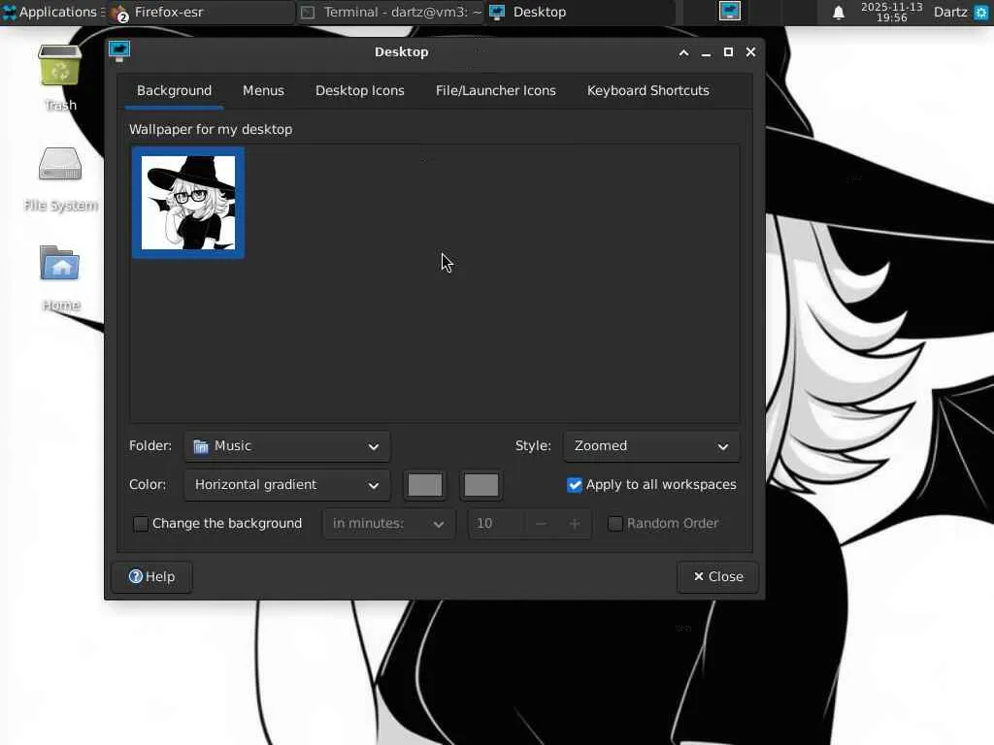Close the window via titlebar X

[x=750, y=52]
